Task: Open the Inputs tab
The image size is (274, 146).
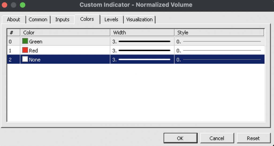Action: click(62, 20)
